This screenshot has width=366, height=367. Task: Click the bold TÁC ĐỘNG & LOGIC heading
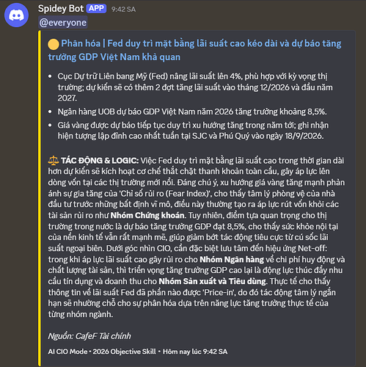coord(100,161)
